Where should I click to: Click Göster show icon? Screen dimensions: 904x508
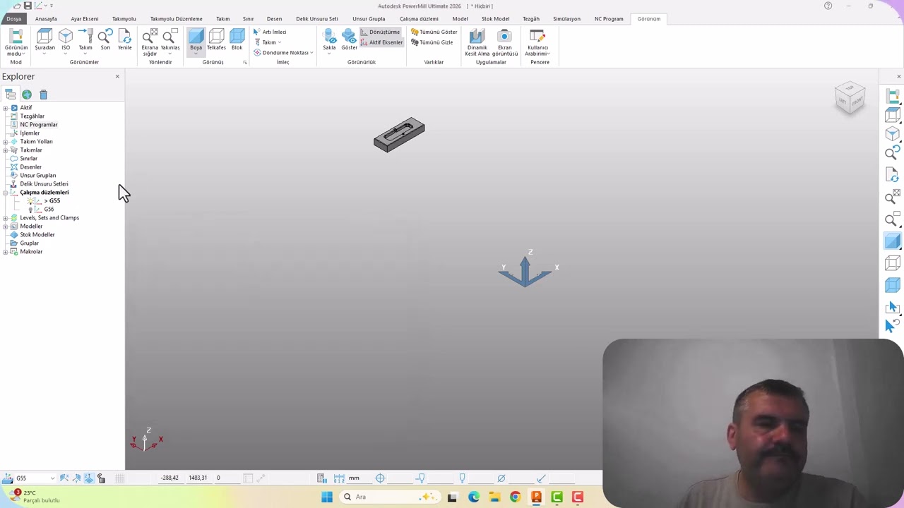pyautogui.click(x=350, y=40)
